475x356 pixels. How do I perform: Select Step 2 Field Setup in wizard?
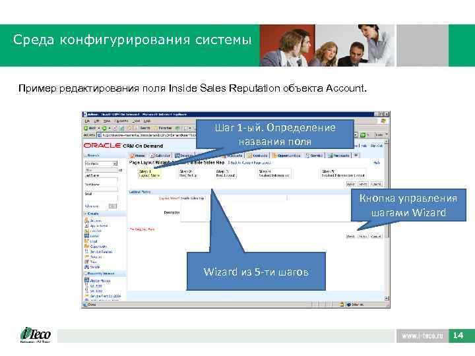coord(188,173)
